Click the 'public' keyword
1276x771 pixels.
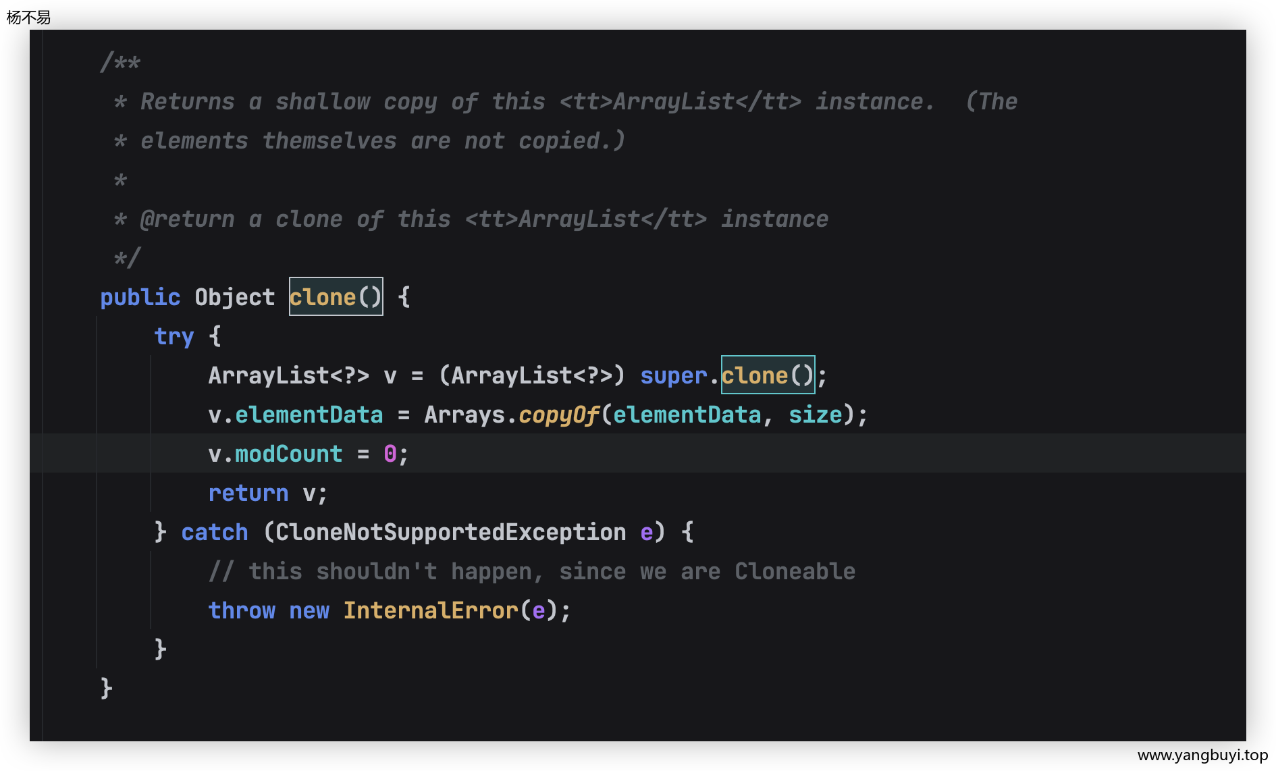140,296
